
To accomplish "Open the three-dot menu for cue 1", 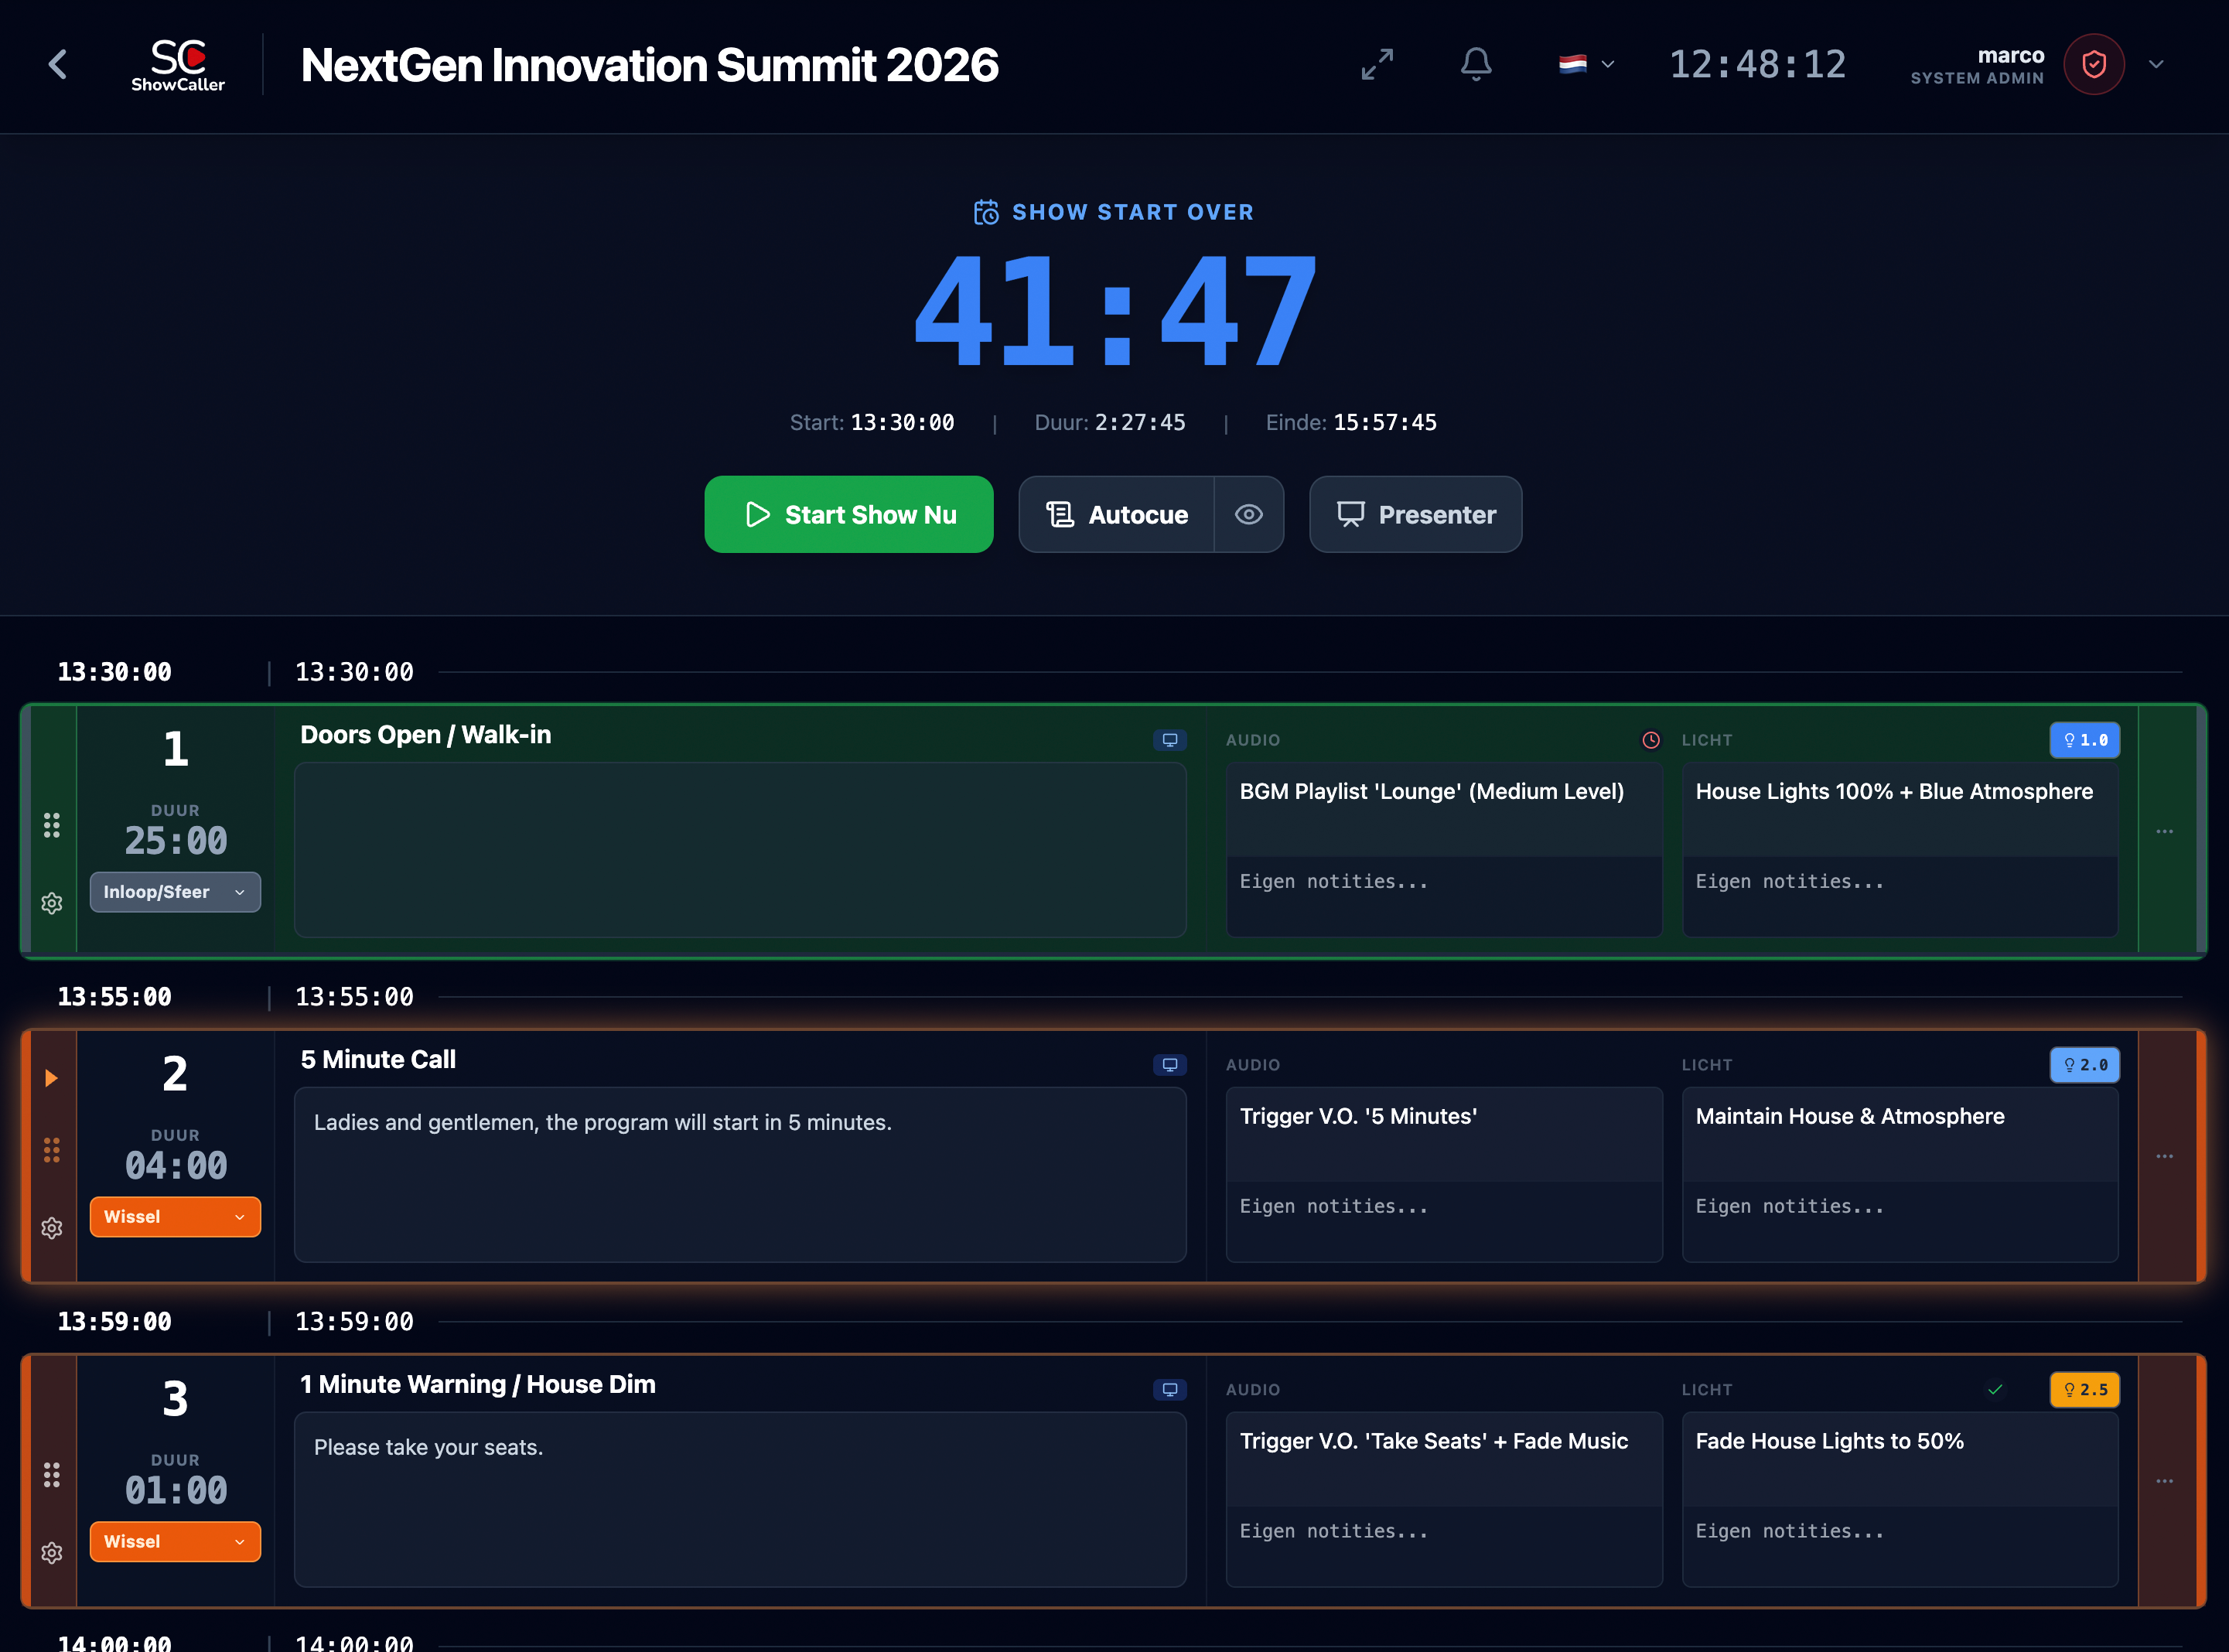I will [2164, 832].
